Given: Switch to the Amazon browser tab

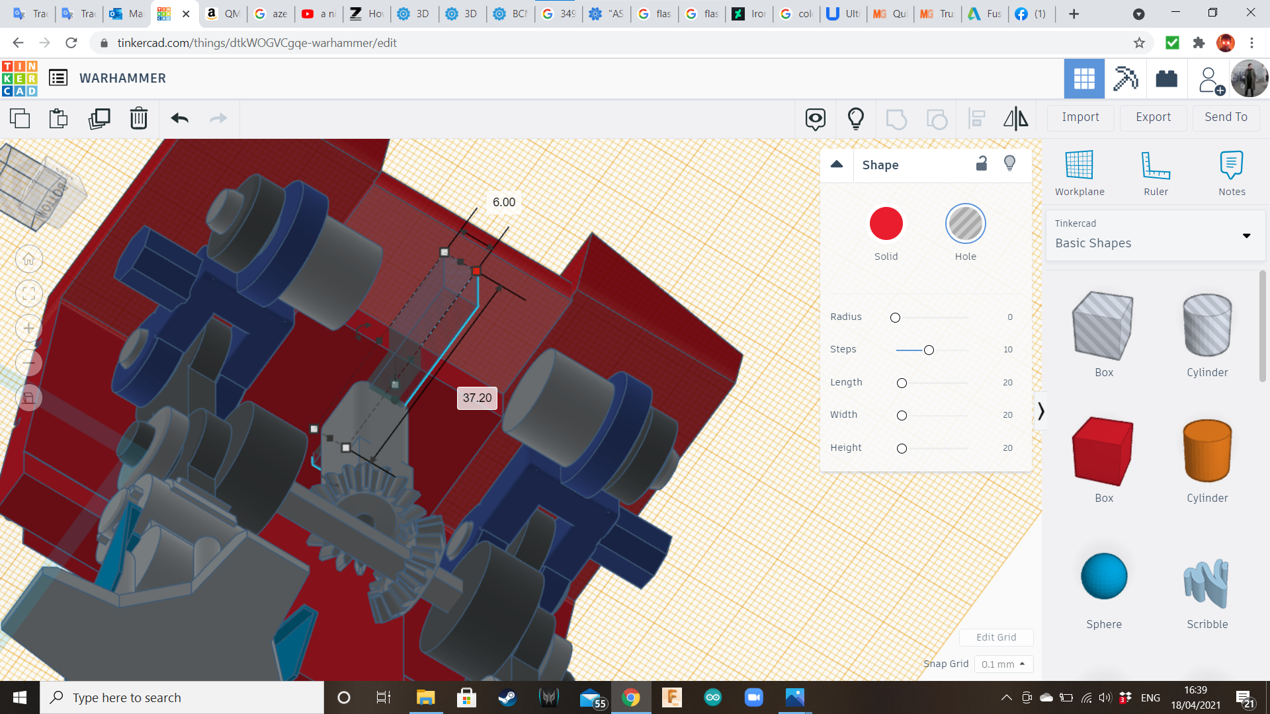Looking at the screenshot, I should tap(223, 13).
